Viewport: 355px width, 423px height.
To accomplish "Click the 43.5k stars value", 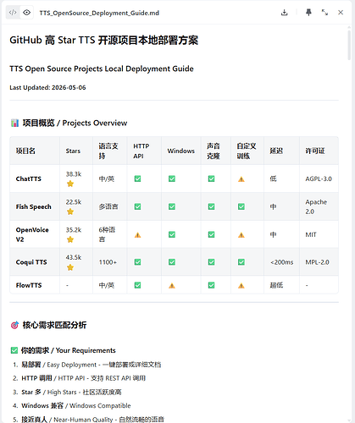I will (x=74, y=257).
